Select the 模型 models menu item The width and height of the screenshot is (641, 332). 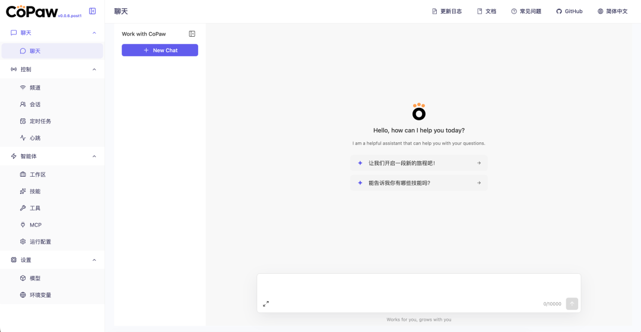click(x=35, y=278)
